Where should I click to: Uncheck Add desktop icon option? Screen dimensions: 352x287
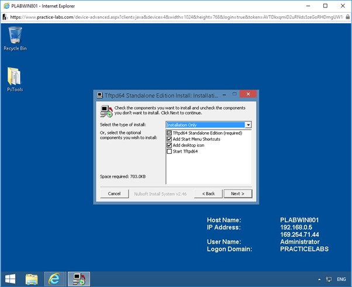pyautogui.click(x=169, y=145)
